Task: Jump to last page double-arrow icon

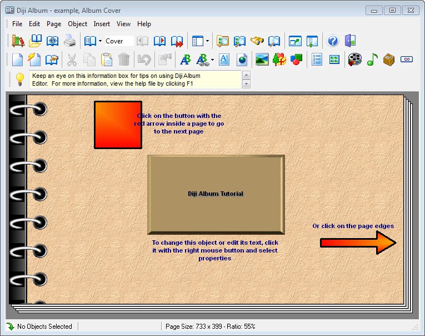Action: click(177, 41)
